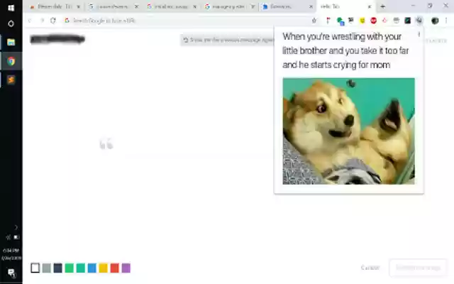Viewport: 454px width, 284px height.
Task: Click the dark flag extension icon
Action: click(351, 21)
